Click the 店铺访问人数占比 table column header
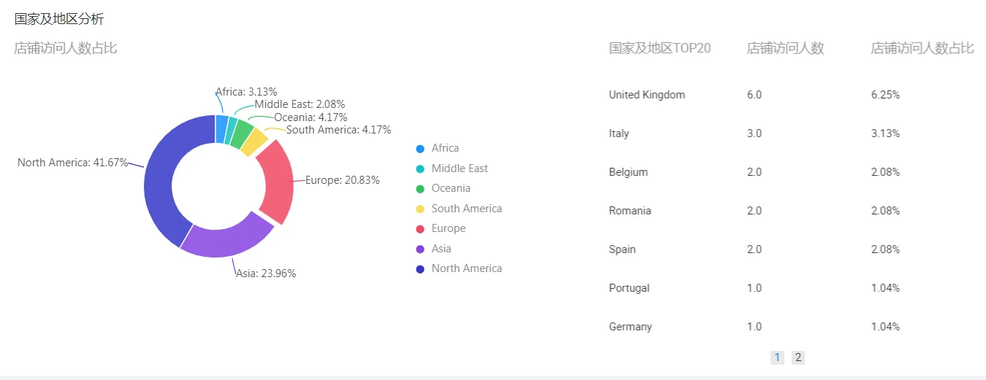986x380 pixels. (x=922, y=48)
